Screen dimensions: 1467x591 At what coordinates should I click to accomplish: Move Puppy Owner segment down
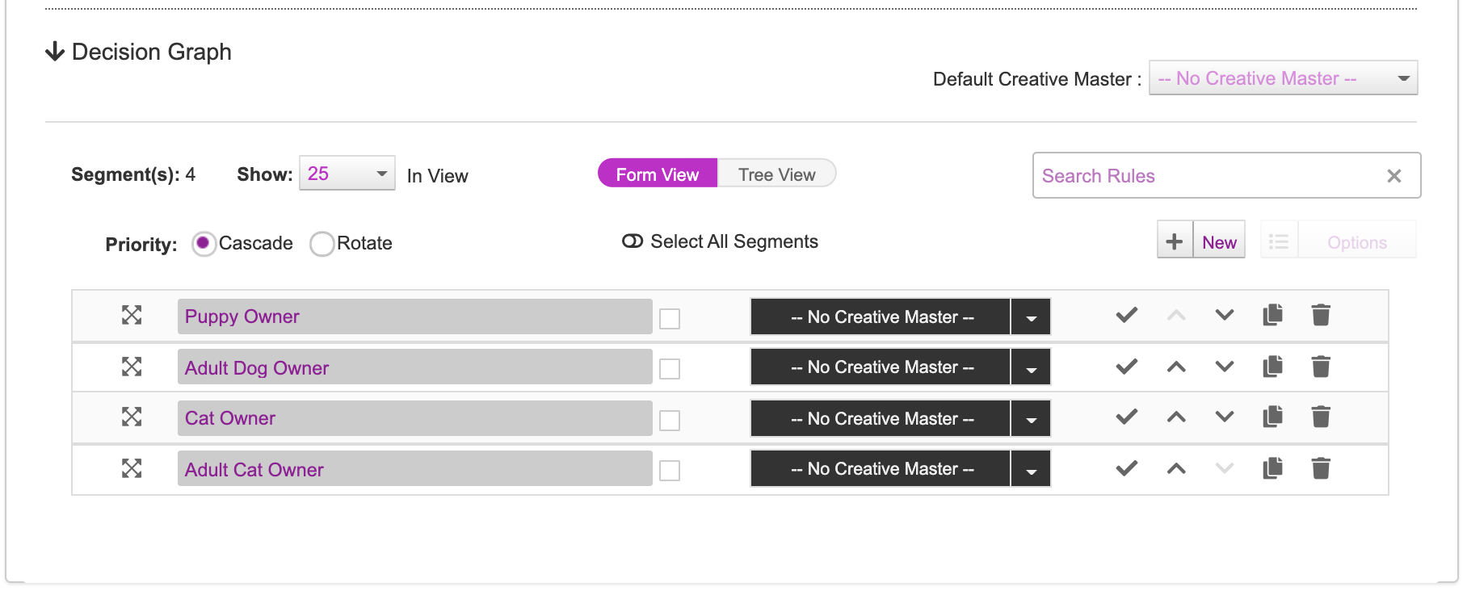click(x=1225, y=315)
